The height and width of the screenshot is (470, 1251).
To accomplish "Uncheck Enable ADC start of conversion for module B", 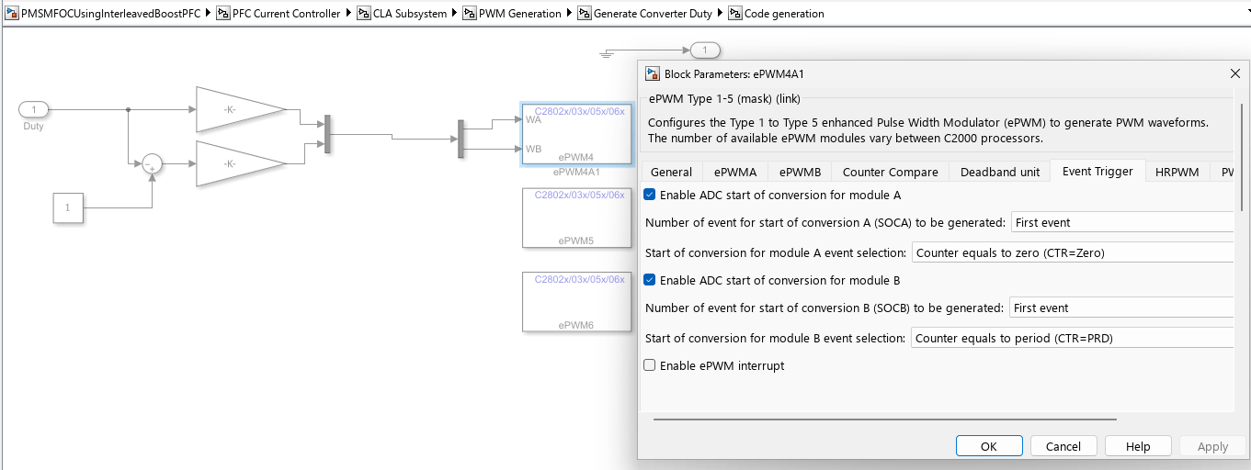I will (651, 280).
